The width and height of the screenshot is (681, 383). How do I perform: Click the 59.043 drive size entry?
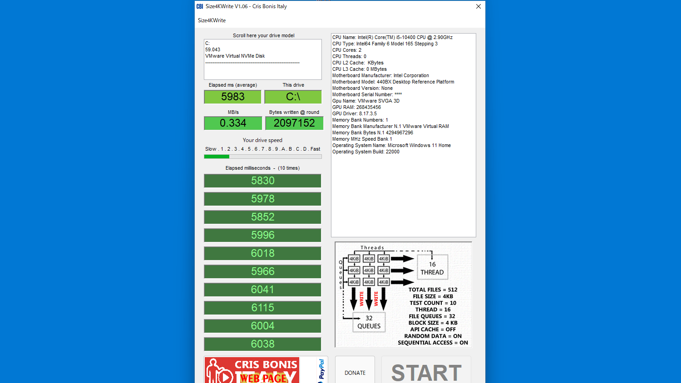(x=212, y=50)
